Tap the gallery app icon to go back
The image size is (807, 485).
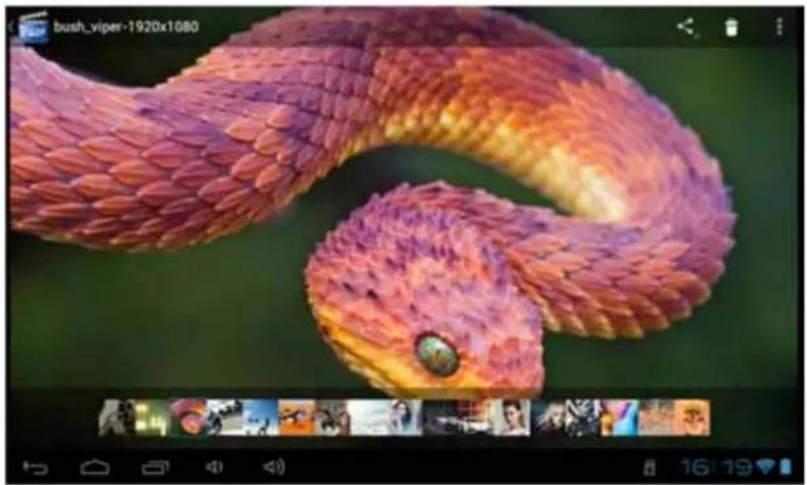(33, 26)
